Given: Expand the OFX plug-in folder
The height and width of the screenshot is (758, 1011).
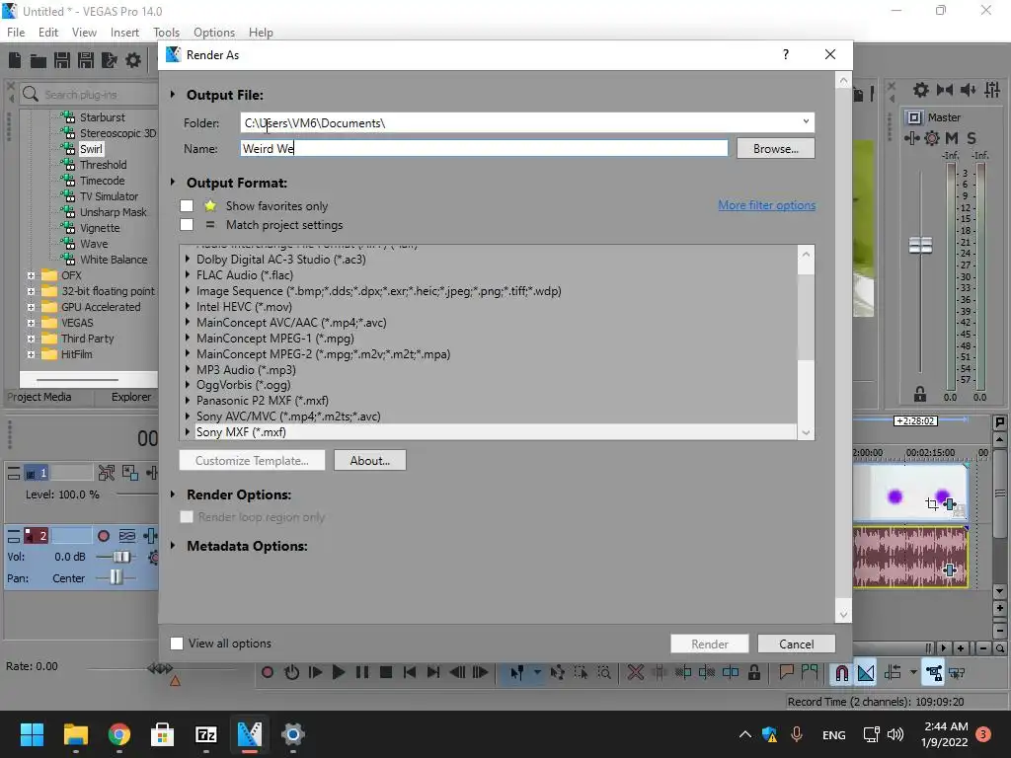Looking at the screenshot, I should (31, 275).
